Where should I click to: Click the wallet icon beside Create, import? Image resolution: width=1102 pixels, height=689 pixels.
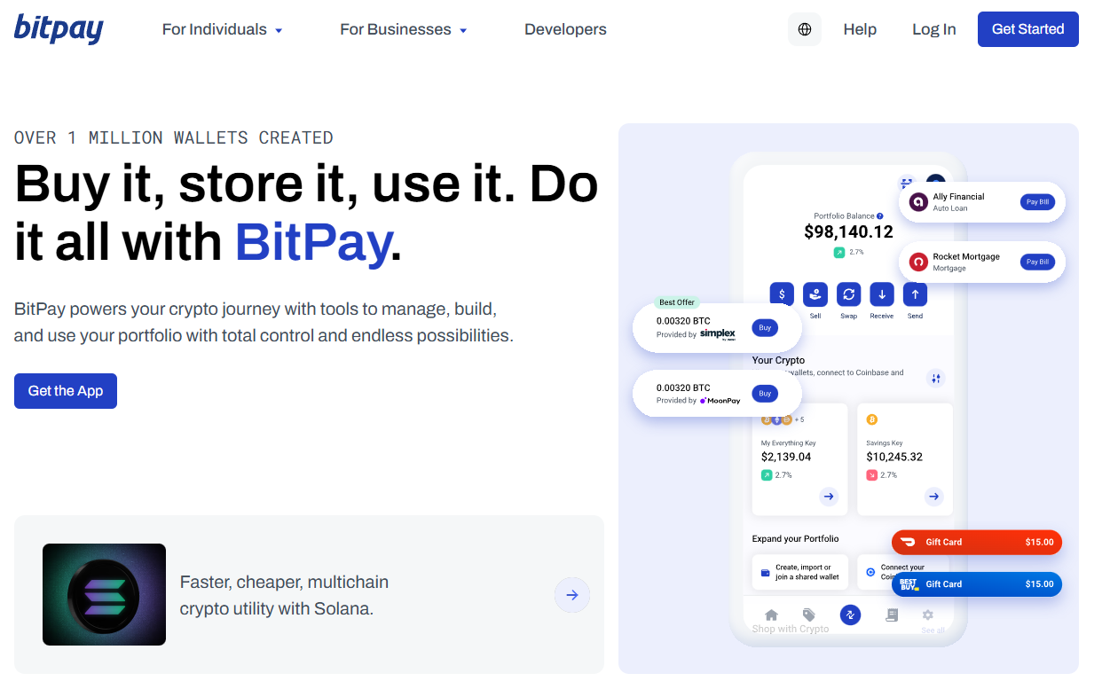(765, 573)
